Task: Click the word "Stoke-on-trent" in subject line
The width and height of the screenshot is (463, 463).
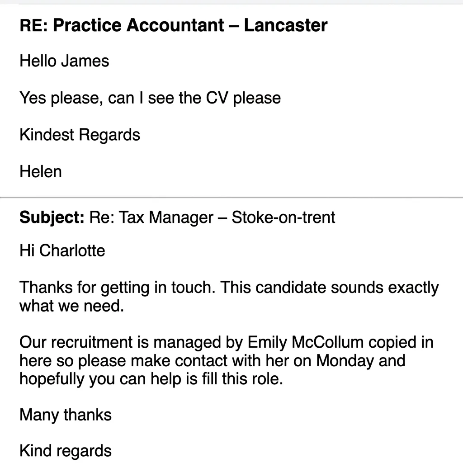Action: [283, 217]
